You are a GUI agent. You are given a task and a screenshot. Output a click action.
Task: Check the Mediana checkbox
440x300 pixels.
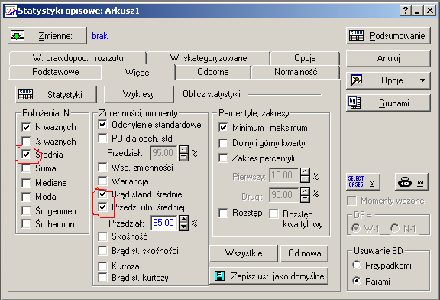tap(26, 183)
